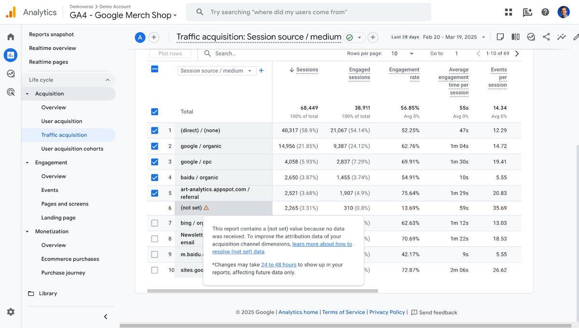579x328 pixels.
Task: Uncheck the google / cpc row checkbox
Action: [x=154, y=162]
